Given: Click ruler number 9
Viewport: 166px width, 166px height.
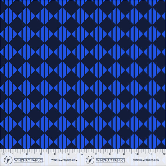Looking at the screenshot, I should click(x=124, y=154).
